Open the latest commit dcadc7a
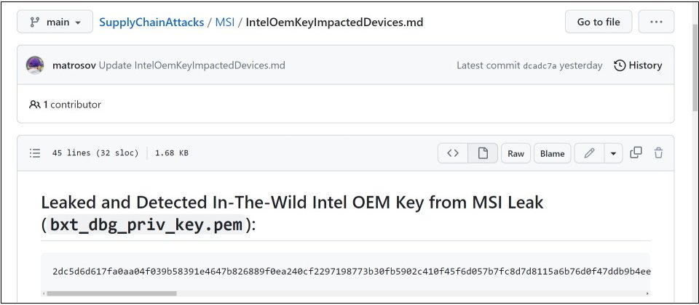699x305 pixels. tap(540, 66)
